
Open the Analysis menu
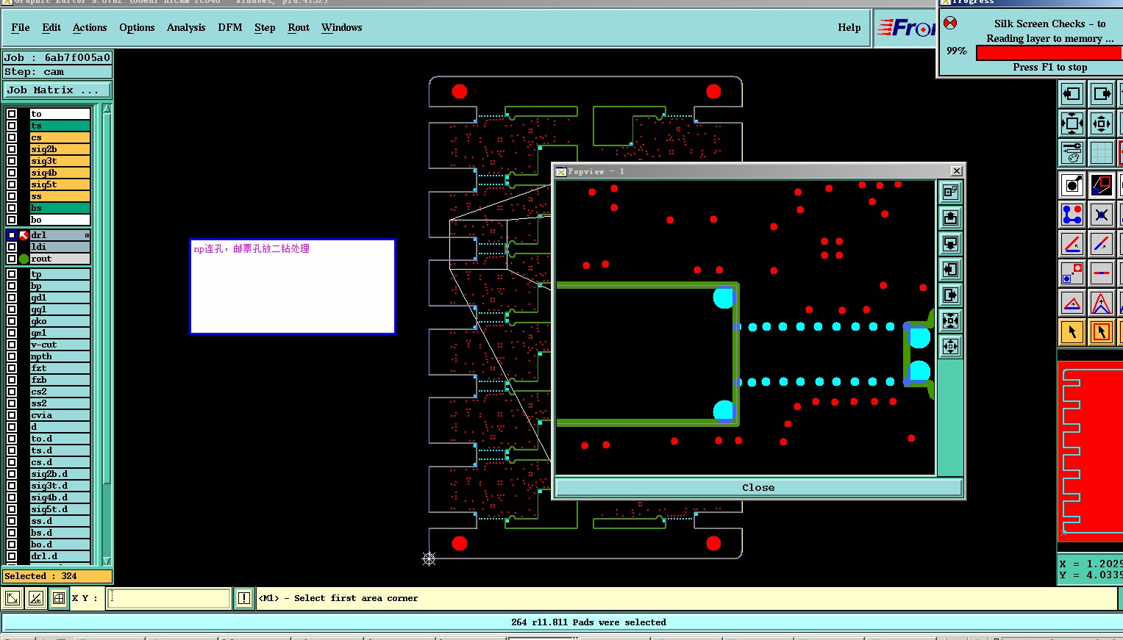tap(186, 27)
